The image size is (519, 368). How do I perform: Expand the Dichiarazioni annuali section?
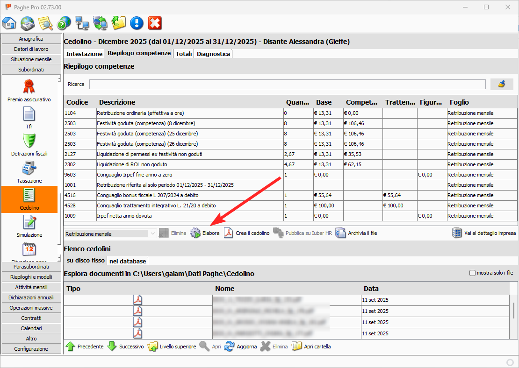coord(31,297)
